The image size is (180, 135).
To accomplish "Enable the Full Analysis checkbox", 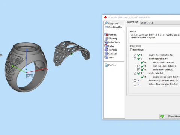I will (131, 50).
